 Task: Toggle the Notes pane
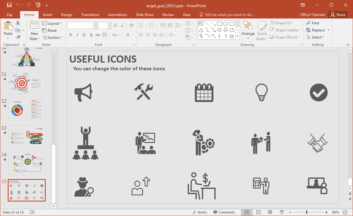click(200, 212)
